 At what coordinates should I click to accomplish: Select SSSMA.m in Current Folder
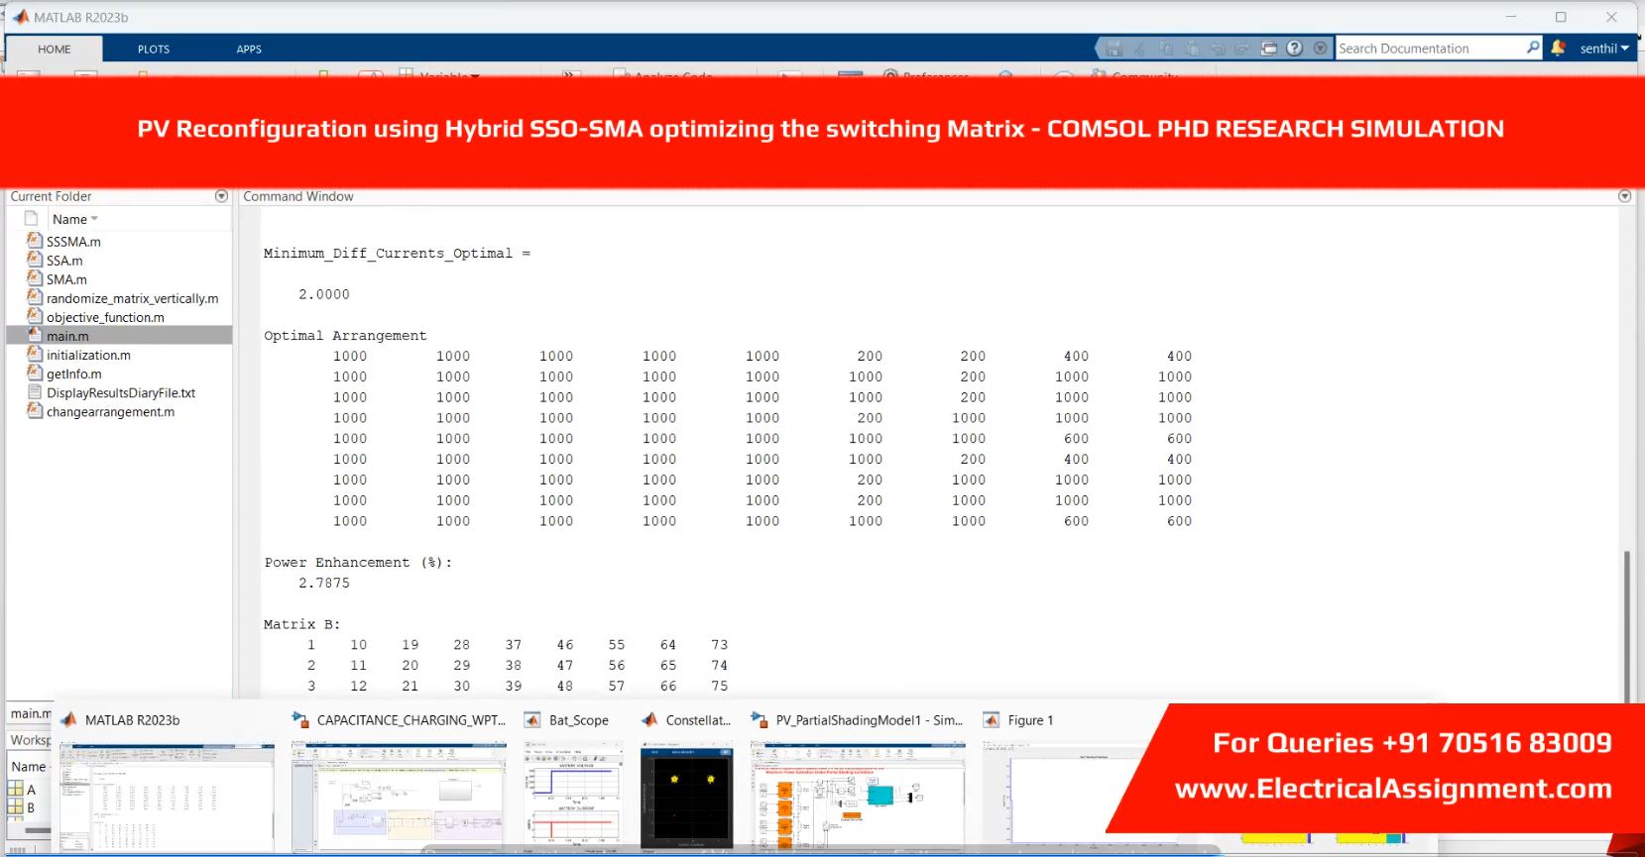tap(73, 242)
